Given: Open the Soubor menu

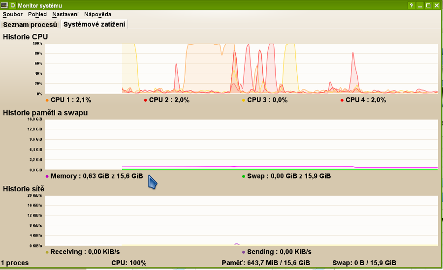Looking at the screenshot, I should point(13,14).
